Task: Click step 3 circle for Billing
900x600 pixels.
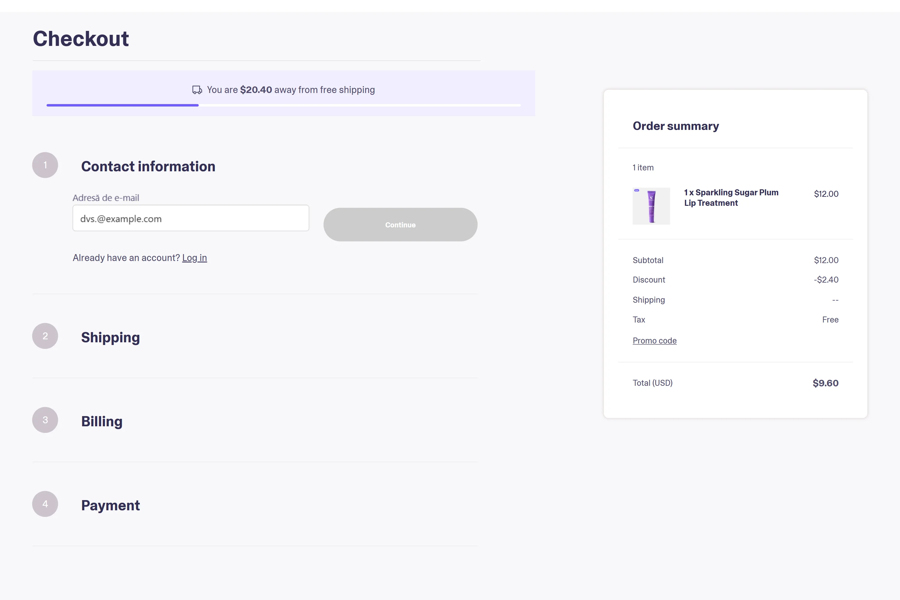Action: [45, 420]
